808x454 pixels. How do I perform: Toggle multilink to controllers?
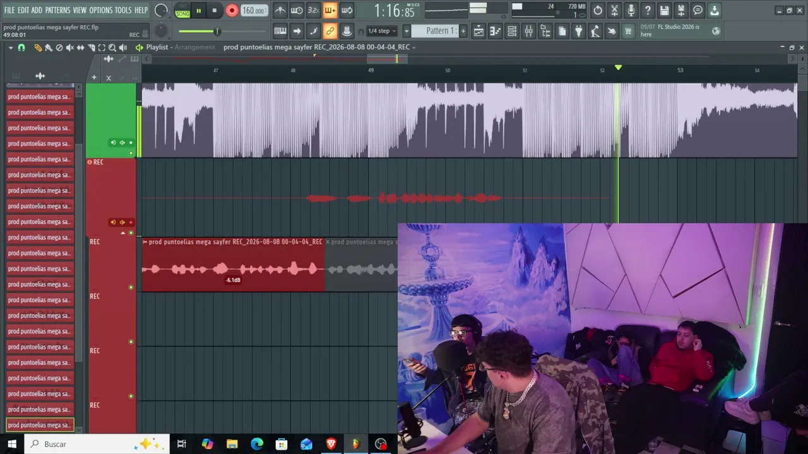point(347,31)
